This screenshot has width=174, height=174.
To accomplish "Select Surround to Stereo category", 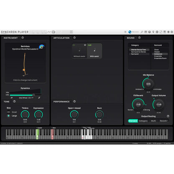I will pos(139,52).
